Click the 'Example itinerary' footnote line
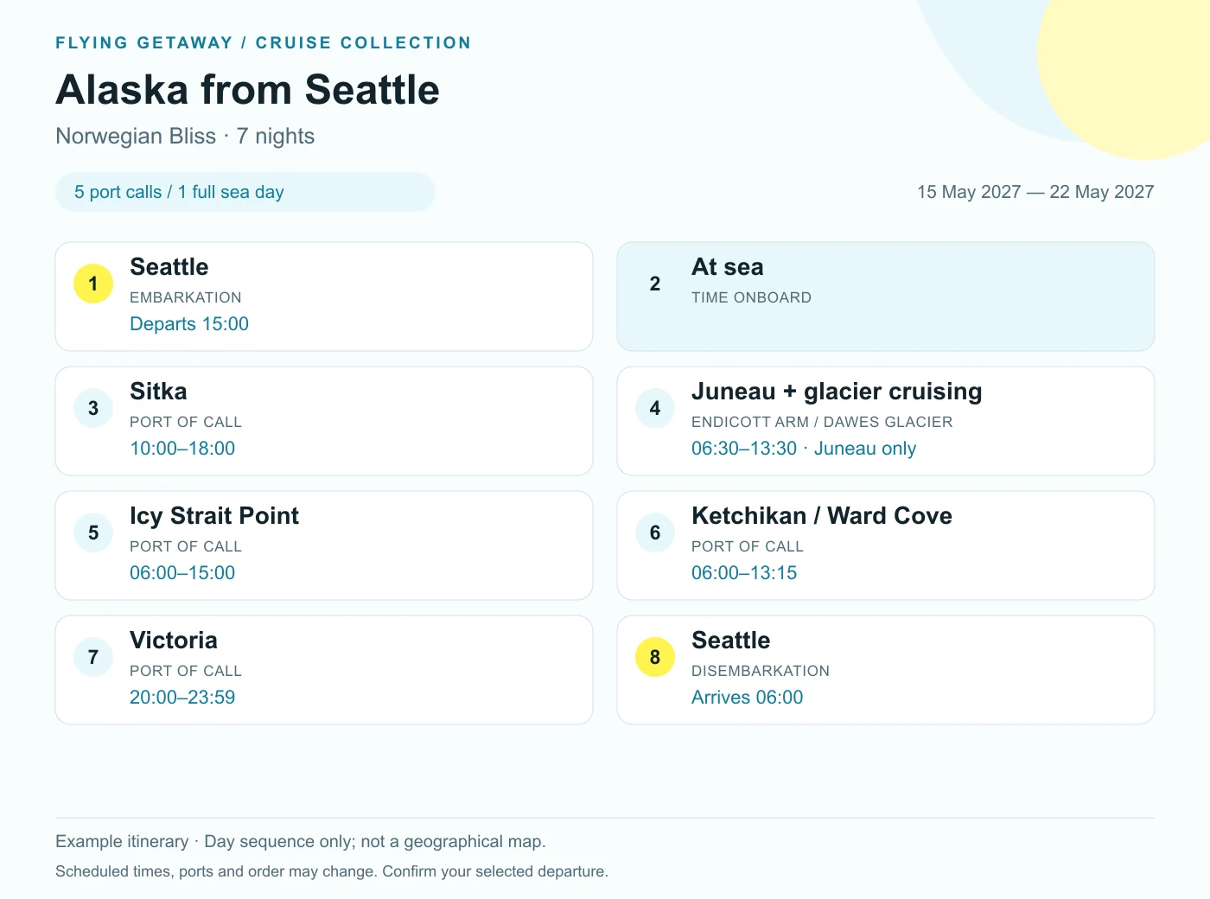Viewport: 1210px width, 899px height. click(x=301, y=842)
